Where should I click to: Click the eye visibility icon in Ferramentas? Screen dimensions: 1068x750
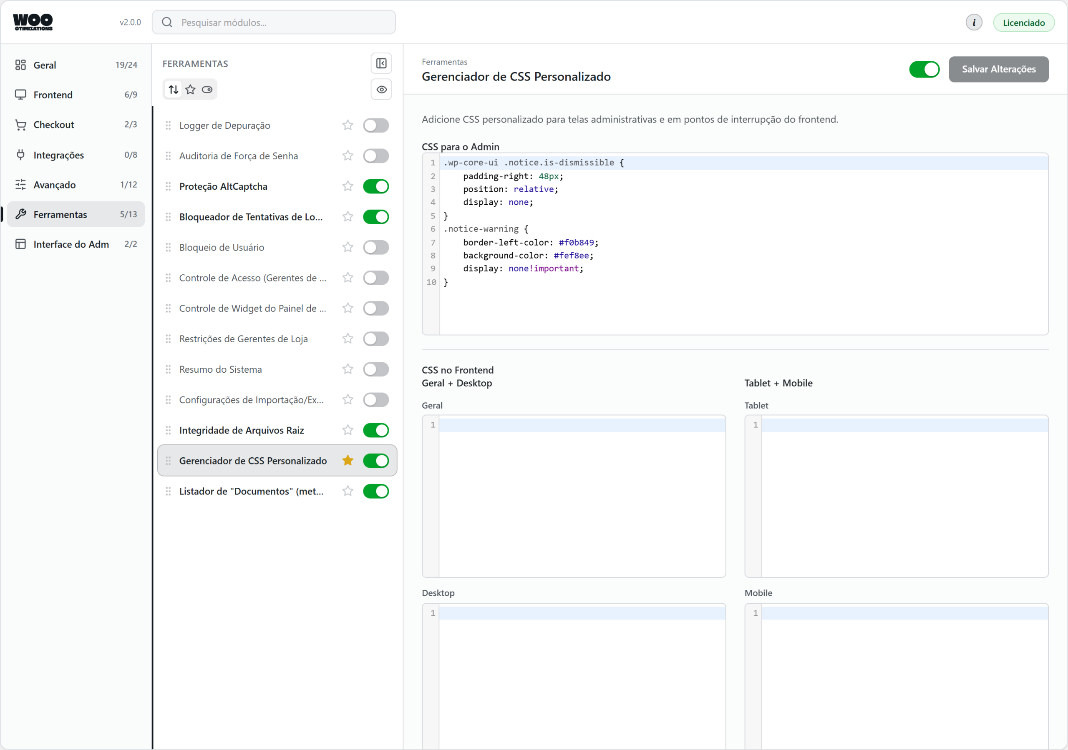[x=381, y=90]
